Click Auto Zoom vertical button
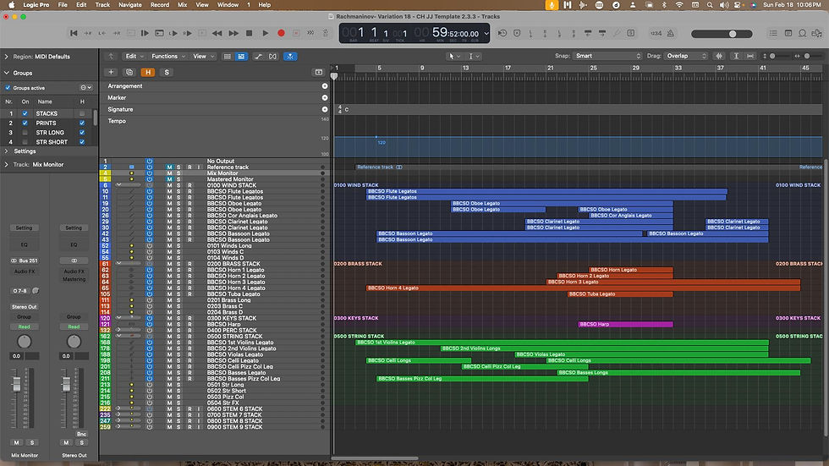This screenshot has width=829, height=466. pyautogui.click(x=735, y=56)
